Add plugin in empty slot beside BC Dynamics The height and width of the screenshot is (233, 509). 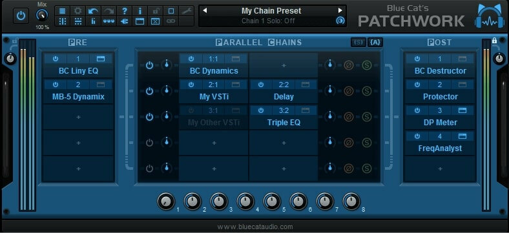click(x=284, y=66)
